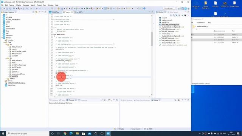This screenshot has width=242, height=136.
Task: Select tm1637.c in the Src folder
Action: coord(15,76)
